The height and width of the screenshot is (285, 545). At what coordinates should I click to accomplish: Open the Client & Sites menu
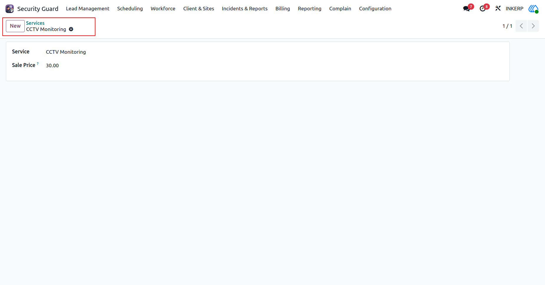(x=199, y=9)
